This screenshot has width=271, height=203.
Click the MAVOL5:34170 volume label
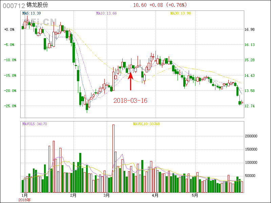tap(35, 124)
